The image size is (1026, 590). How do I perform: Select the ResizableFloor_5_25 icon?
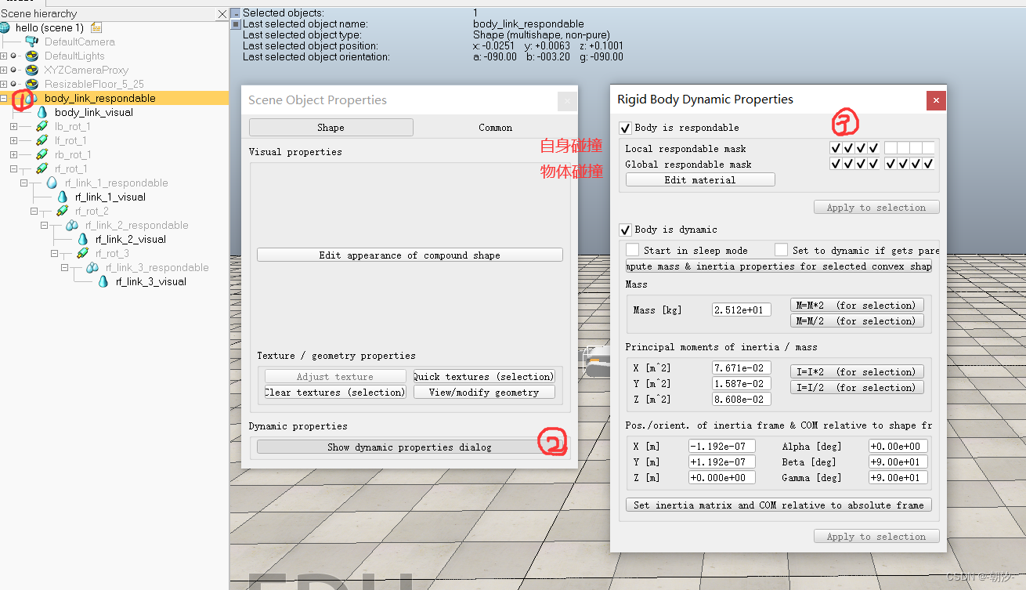31,84
